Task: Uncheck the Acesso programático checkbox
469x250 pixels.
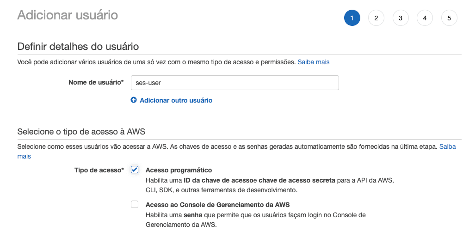Action: pyautogui.click(x=135, y=170)
